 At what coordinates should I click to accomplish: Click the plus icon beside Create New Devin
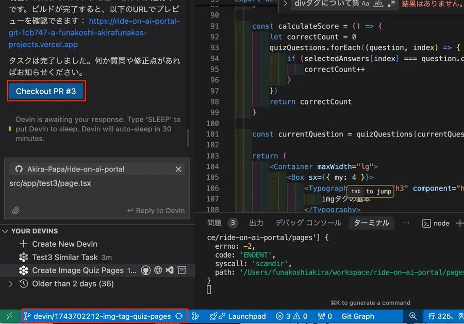[23, 244]
